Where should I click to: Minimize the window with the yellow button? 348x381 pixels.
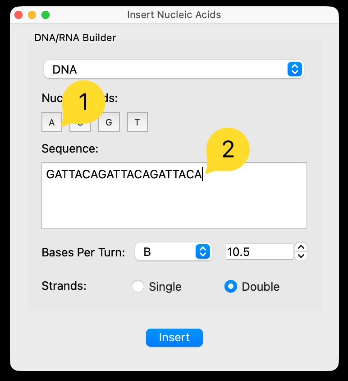click(x=32, y=15)
